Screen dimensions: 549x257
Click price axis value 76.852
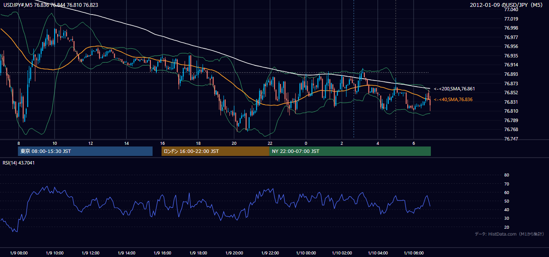(511, 93)
